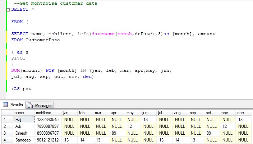Place cursor on the green comment line
253x144 pixels.
coord(55,3)
